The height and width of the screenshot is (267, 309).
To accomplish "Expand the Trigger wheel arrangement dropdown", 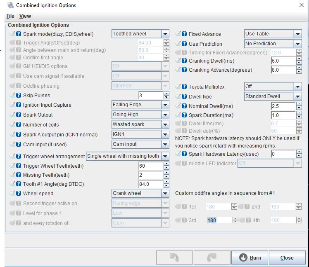I will [x=165, y=156].
